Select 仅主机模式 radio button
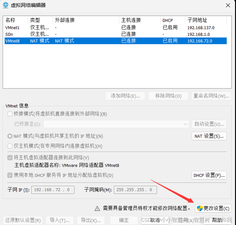This screenshot has width=236, height=225. click(x=10, y=146)
